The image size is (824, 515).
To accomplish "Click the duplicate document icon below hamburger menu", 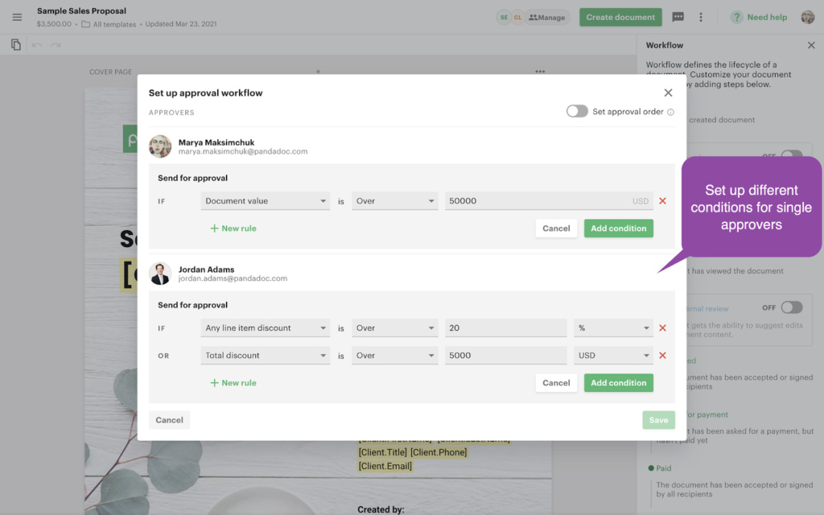I will [x=15, y=45].
